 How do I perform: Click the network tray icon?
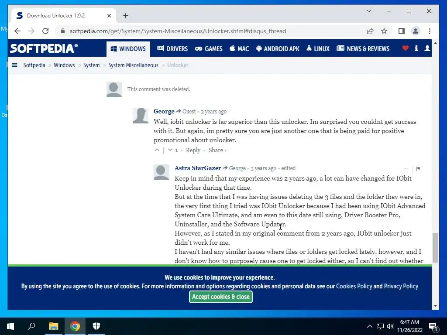click(x=380, y=326)
